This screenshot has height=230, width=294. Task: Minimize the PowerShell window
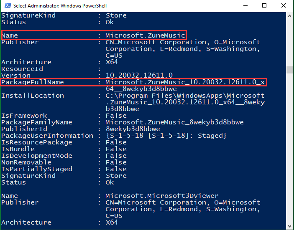click(245, 5)
